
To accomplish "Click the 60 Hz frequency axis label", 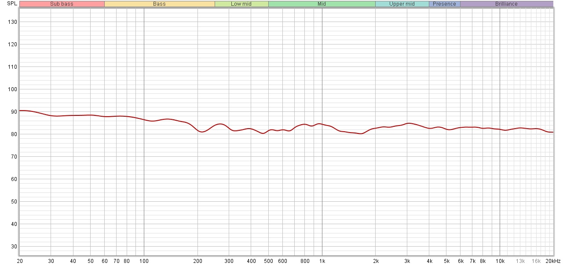I will point(105,261).
